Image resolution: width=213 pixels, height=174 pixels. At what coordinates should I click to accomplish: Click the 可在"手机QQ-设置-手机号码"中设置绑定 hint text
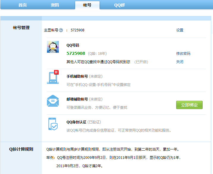[x=99, y=85]
